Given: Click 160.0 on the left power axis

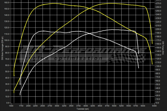Looking at the screenshot, I should tap(7, 3).
